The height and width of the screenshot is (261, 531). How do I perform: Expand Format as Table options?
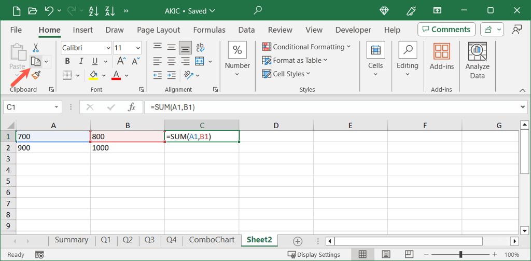coord(295,60)
